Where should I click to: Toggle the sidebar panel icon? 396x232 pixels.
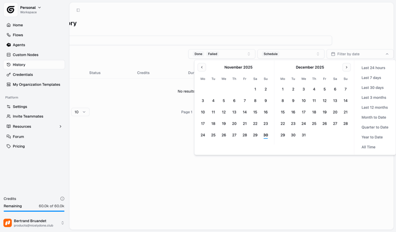(78, 10)
